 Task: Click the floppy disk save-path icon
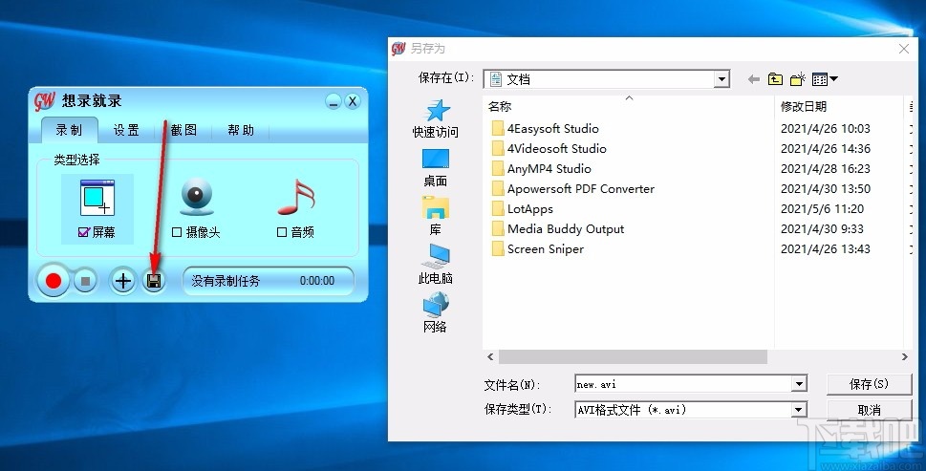pyautogui.click(x=154, y=281)
